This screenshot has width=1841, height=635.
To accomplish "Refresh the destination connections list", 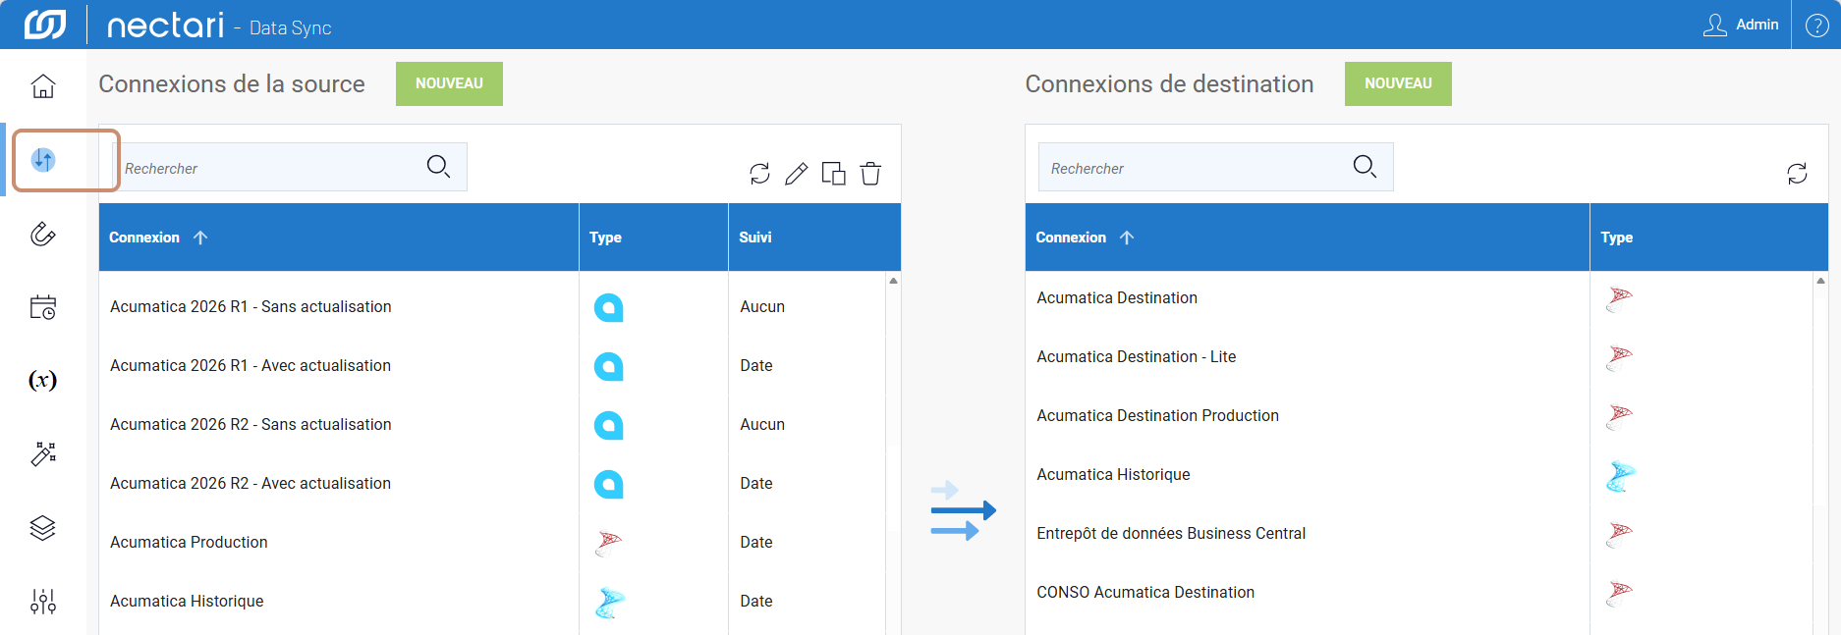I will pyautogui.click(x=1797, y=174).
